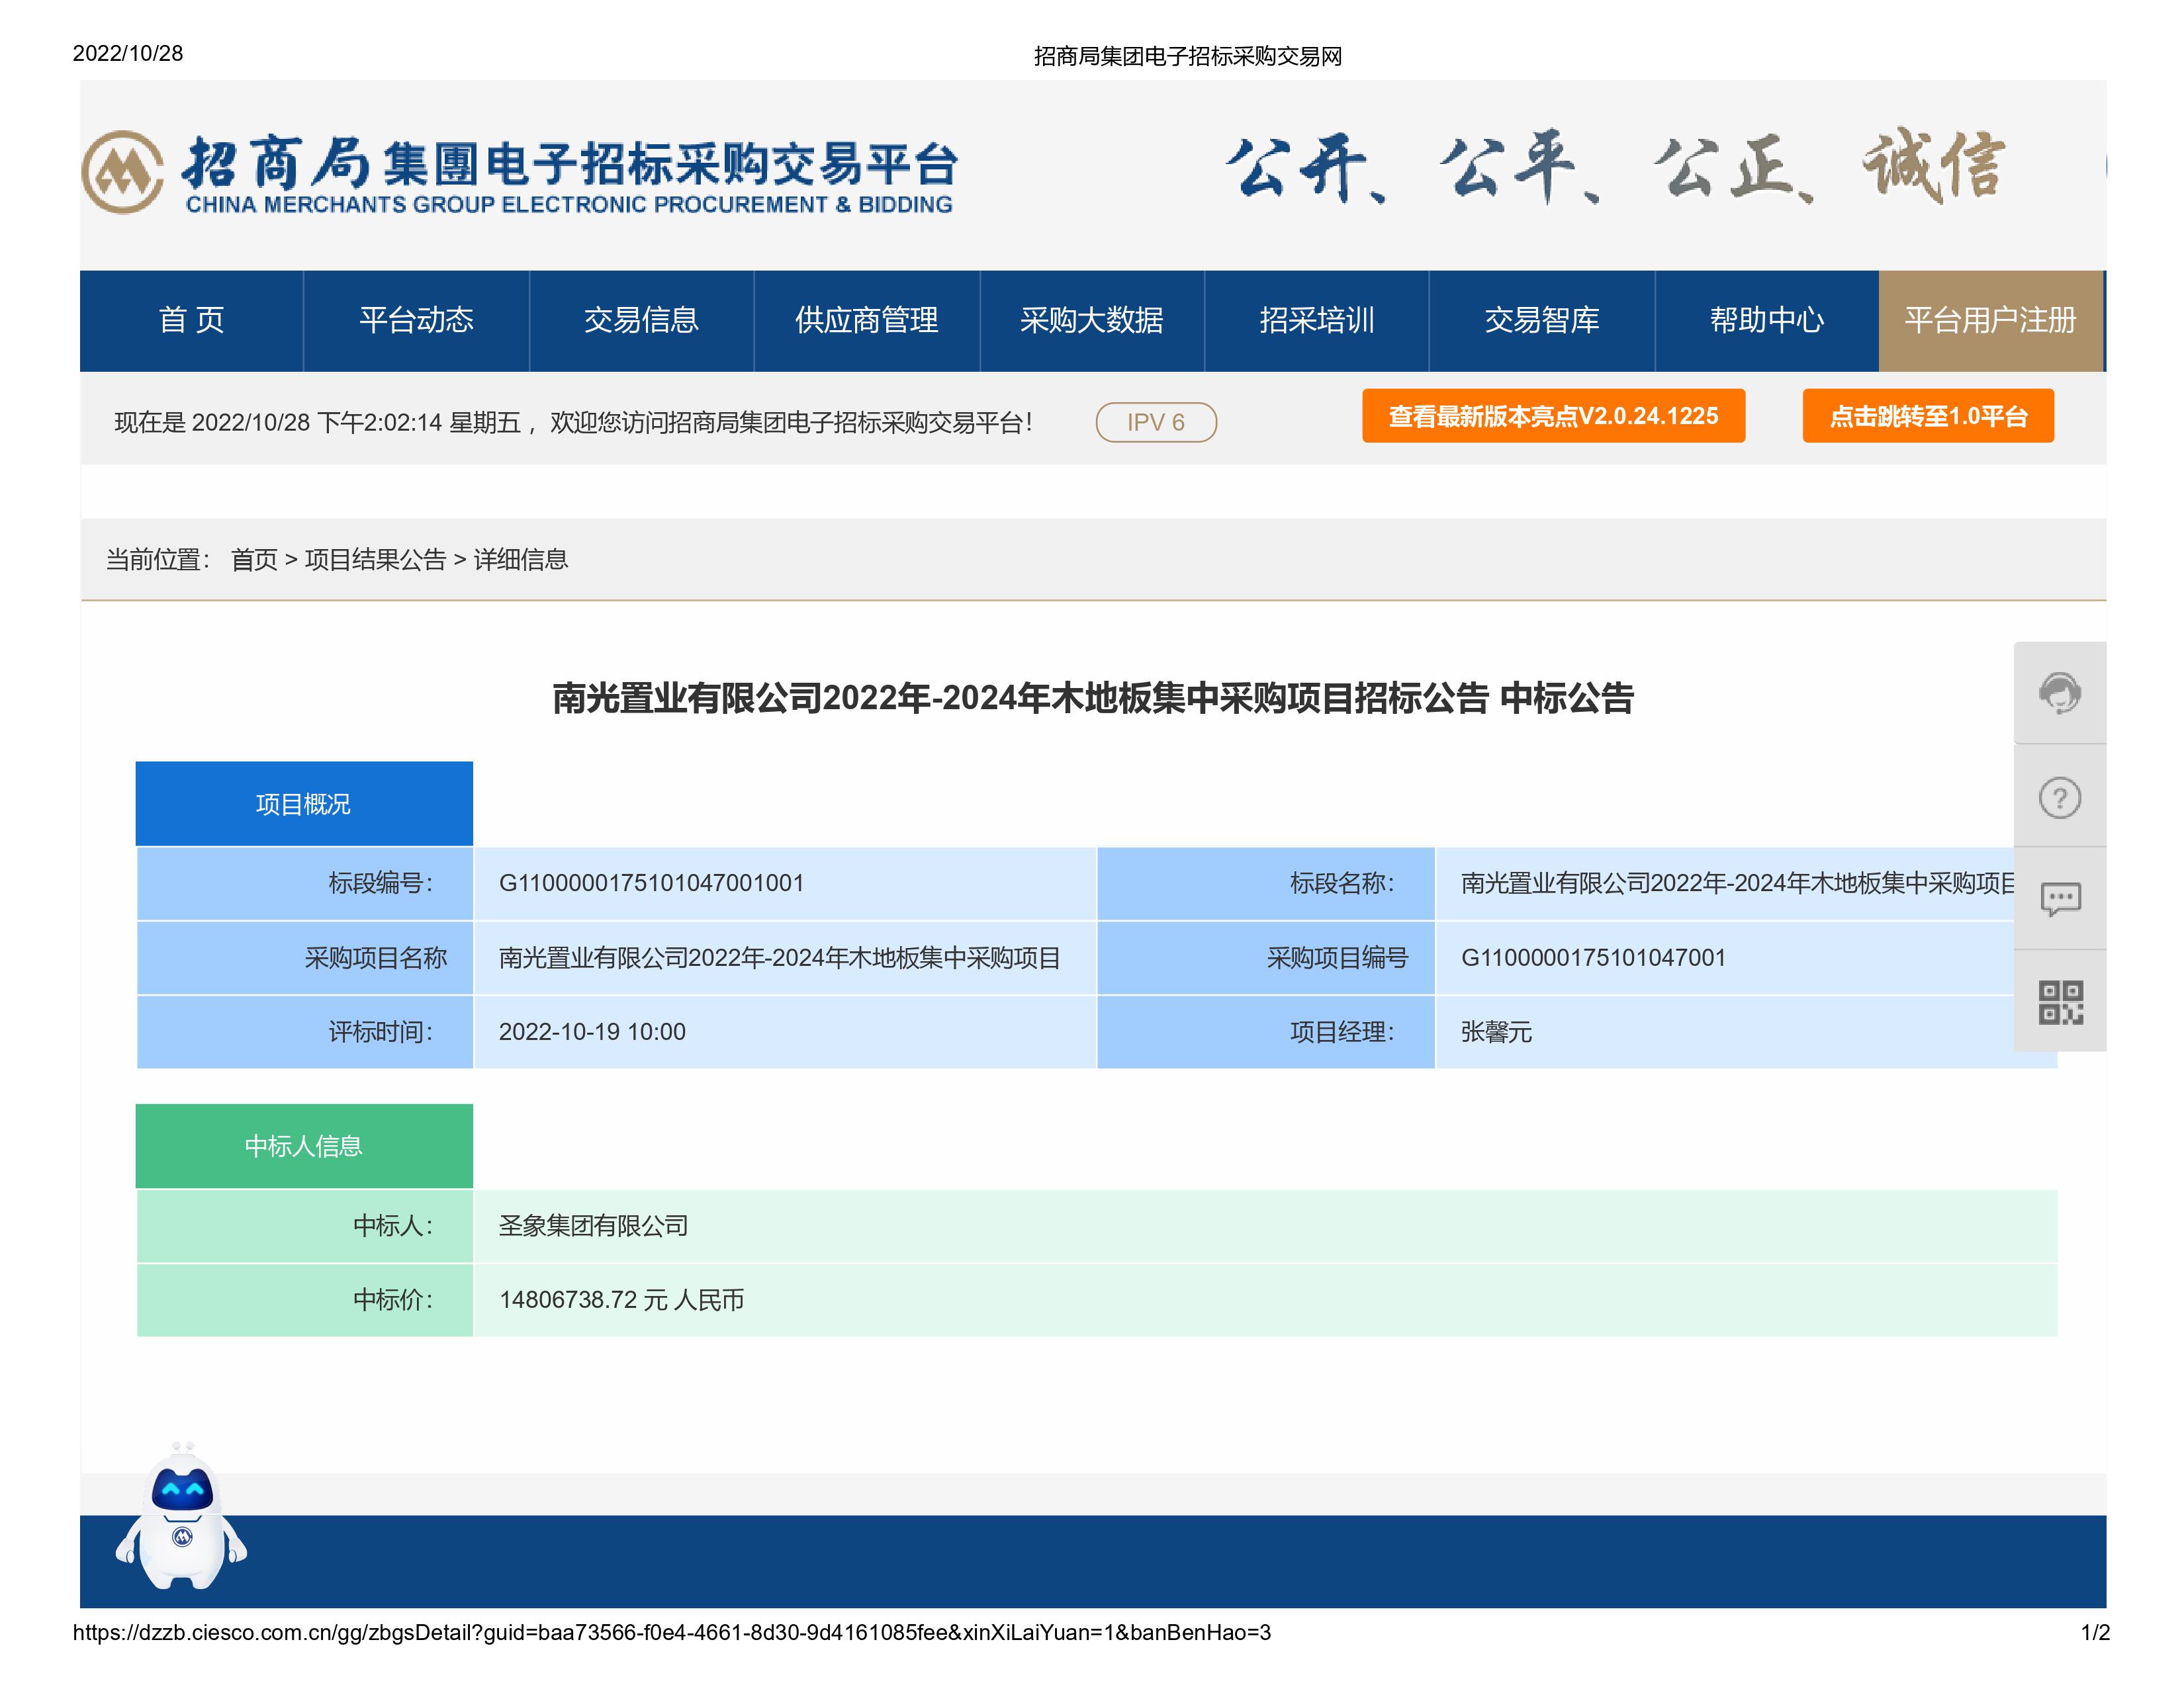Viewport: 2184px width, 1687px height.
Task: Click 评标时间 value 2022-10-19 10:00
Action: point(592,1031)
